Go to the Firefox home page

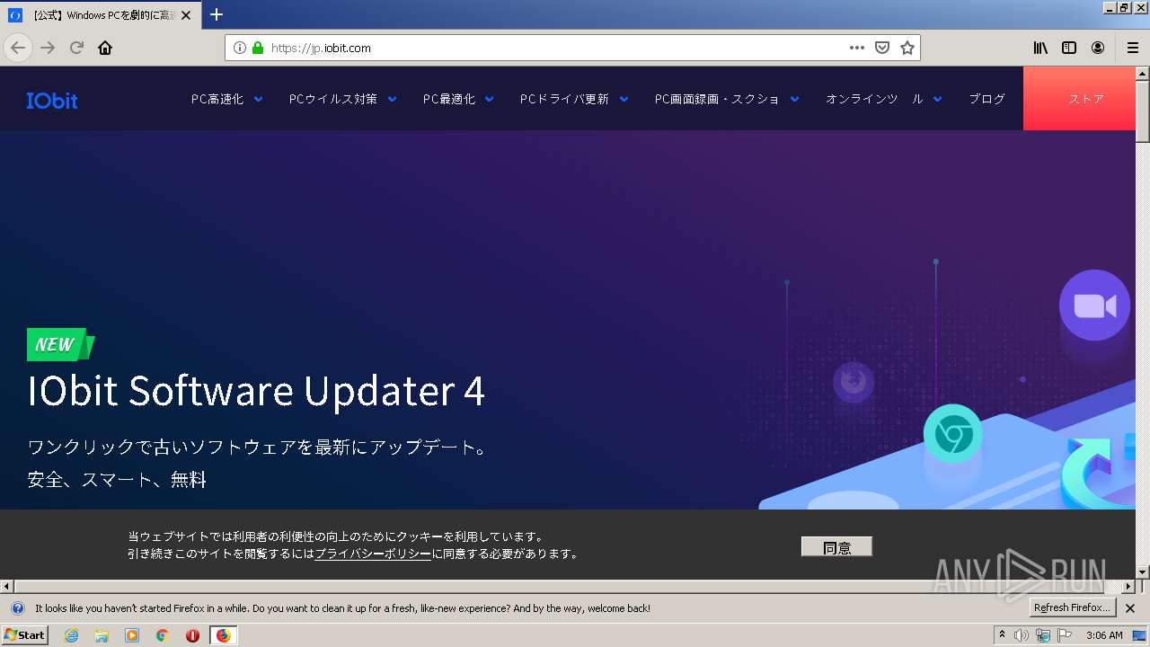pyautogui.click(x=105, y=48)
